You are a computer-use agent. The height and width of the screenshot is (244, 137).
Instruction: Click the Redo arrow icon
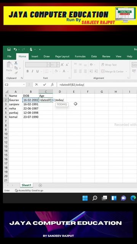(24, 50)
